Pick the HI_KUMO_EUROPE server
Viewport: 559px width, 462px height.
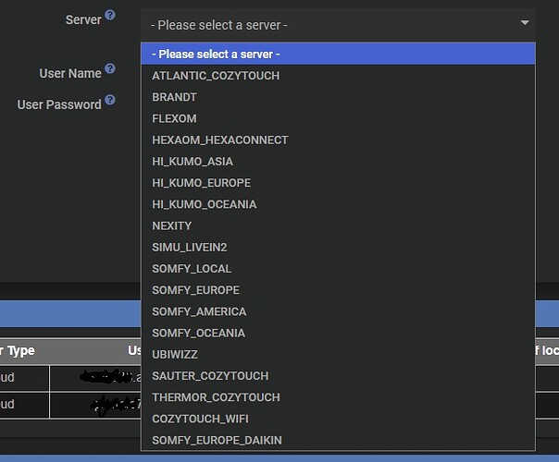(x=338, y=183)
